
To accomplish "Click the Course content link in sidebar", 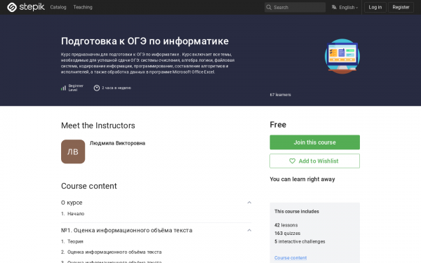I will pos(290,257).
